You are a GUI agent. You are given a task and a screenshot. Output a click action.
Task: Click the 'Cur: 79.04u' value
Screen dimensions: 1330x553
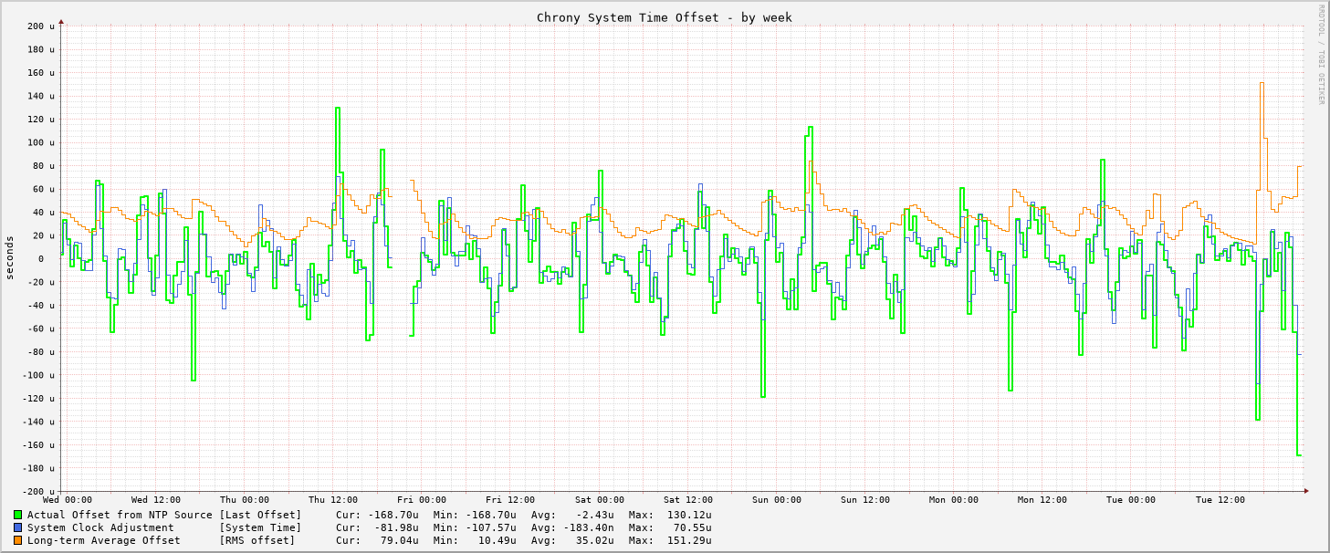point(377,540)
